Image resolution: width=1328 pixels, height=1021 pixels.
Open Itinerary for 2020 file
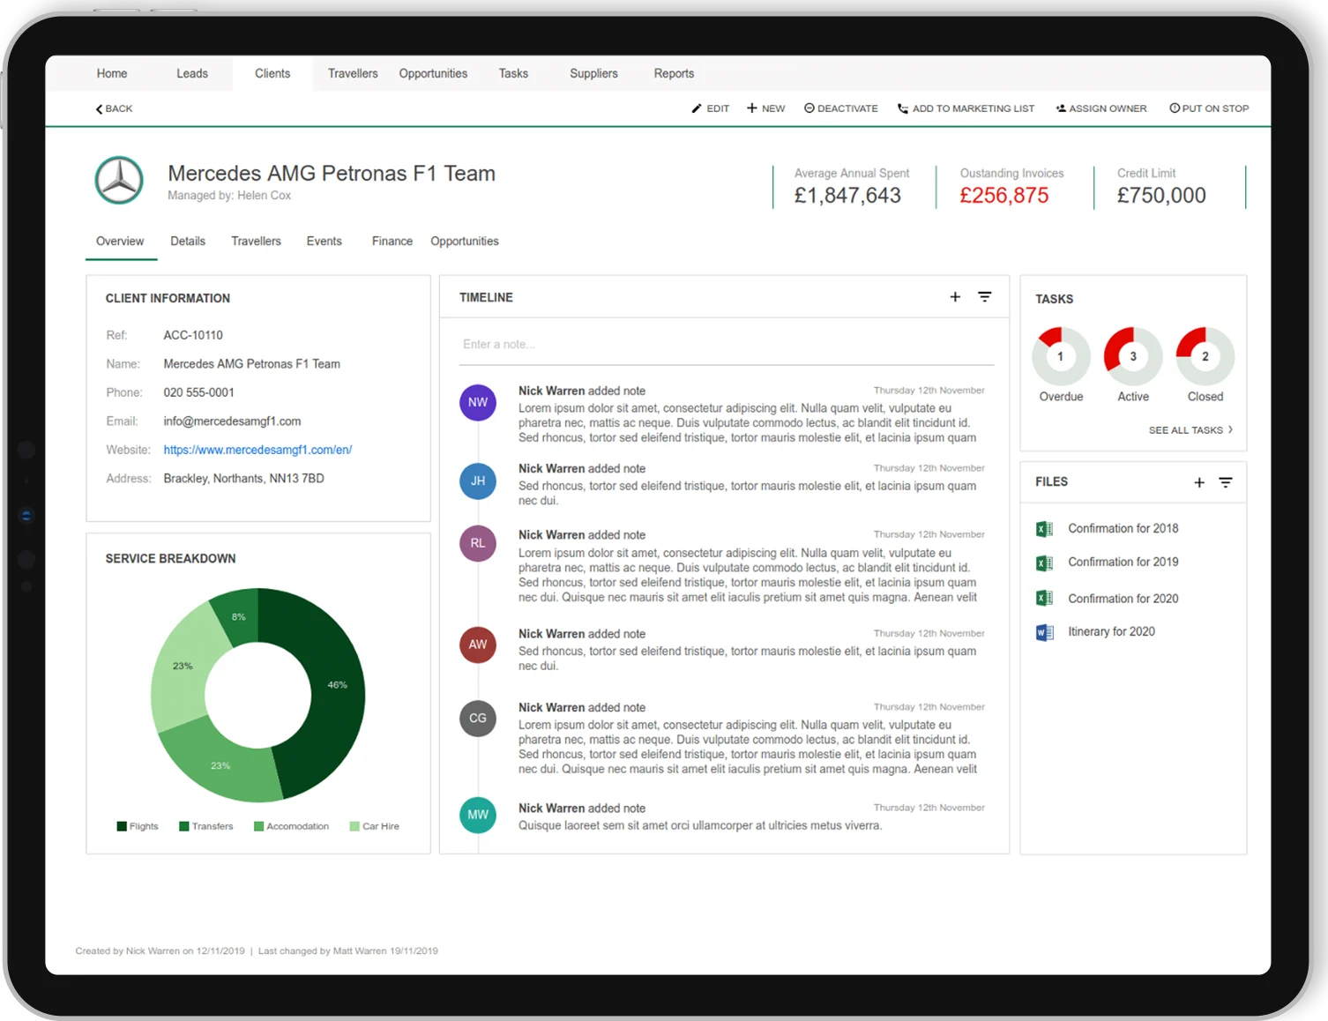pyautogui.click(x=1111, y=631)
